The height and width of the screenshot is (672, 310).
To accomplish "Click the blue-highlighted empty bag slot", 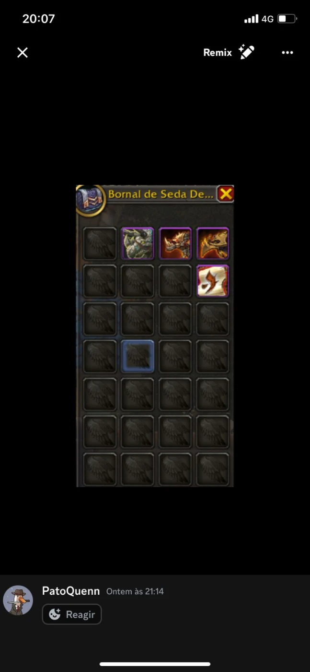I will click(x=138, y=356).
